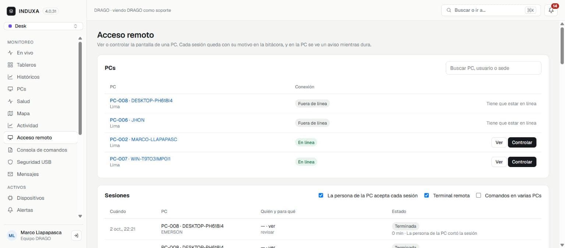Click the logout icon beside Marco Llapapasca
565x248 pixels.
click(x=76, y=235)
